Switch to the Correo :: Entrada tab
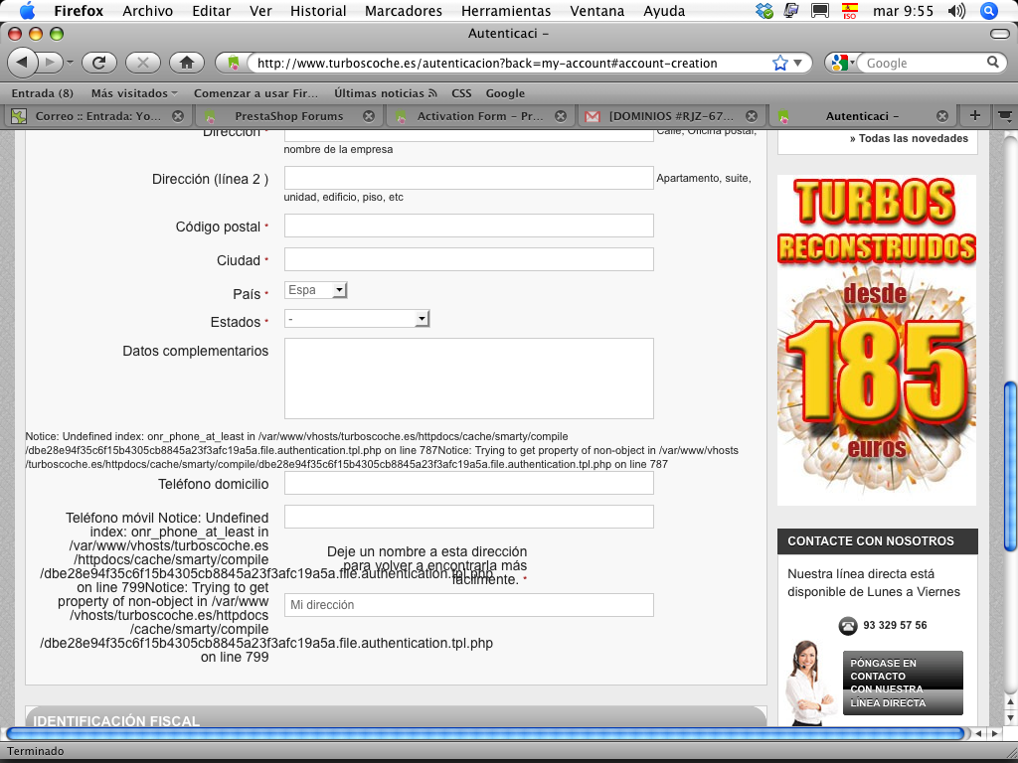The height and width of the screenshot is (763, 1018). click(98, 116)
